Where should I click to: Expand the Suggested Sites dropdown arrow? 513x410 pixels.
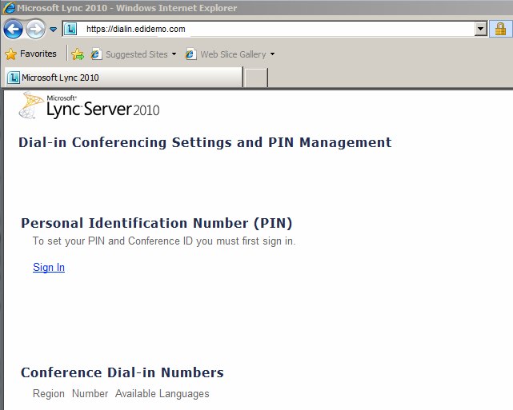(174, 54)
